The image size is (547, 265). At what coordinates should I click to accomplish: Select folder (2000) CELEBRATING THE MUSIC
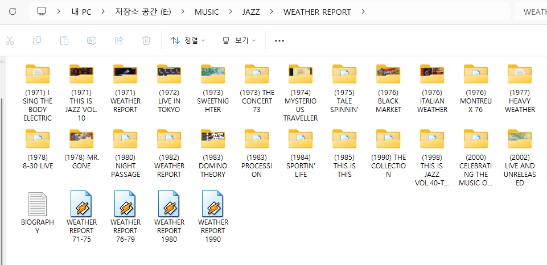click(x=476, y=158)
